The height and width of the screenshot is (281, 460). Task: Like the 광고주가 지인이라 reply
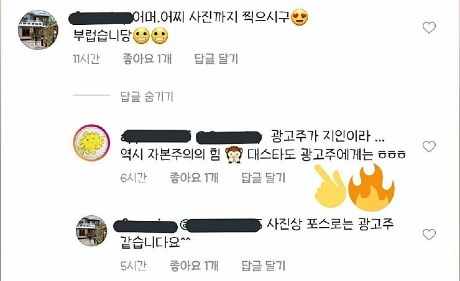pyautogui.click(x=429, y=146)
